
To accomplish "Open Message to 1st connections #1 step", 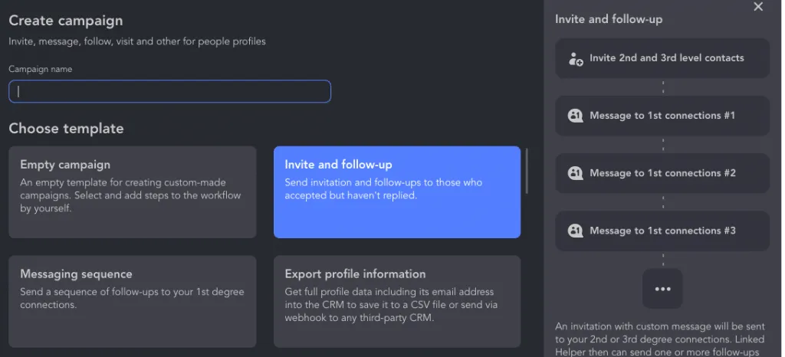I will tap(662, 116).
